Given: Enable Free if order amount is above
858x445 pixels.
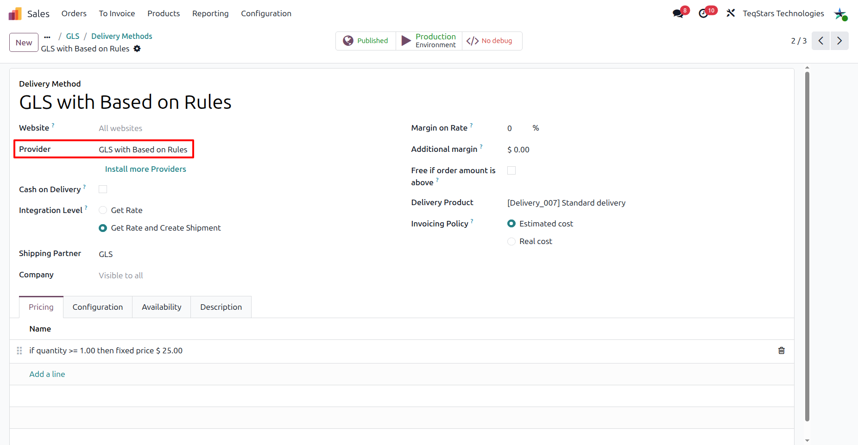Looking at the screenshot, I should coord(511,170).
